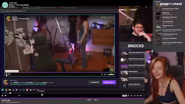Skip to the NEXT clip
The height and width of the screenshot is (104, 185).
pyautogui.click(x=96, y=100)
